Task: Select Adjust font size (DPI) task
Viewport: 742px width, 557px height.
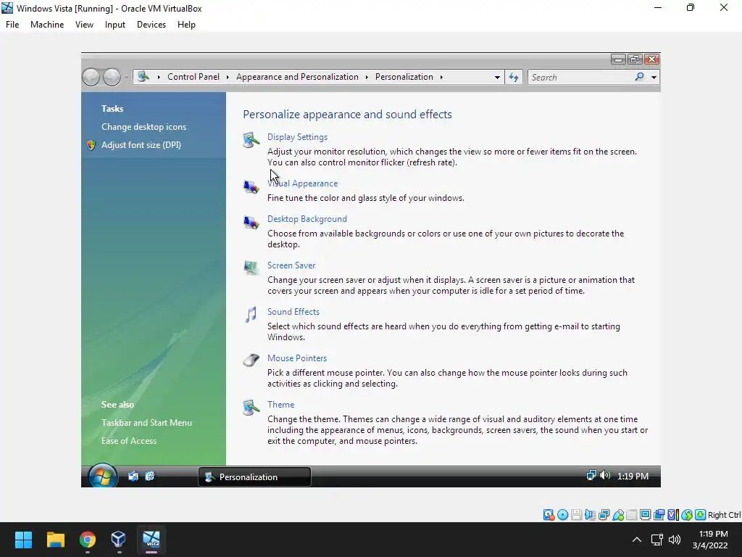Action: (141, 145)
